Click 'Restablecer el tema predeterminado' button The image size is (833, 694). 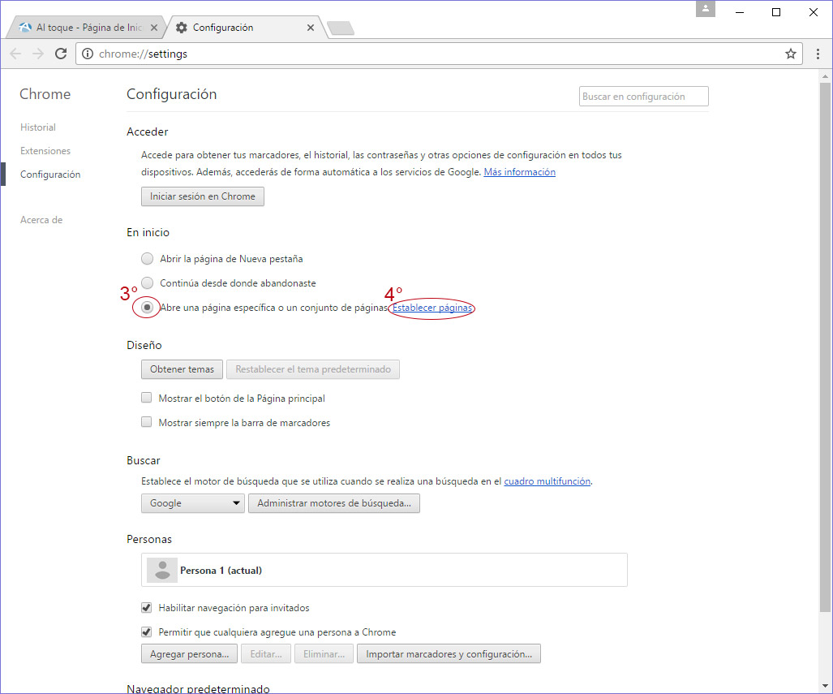(x=313, y=369)
